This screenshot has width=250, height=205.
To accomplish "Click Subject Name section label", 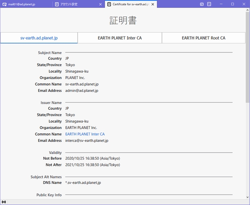I will 50,53.
